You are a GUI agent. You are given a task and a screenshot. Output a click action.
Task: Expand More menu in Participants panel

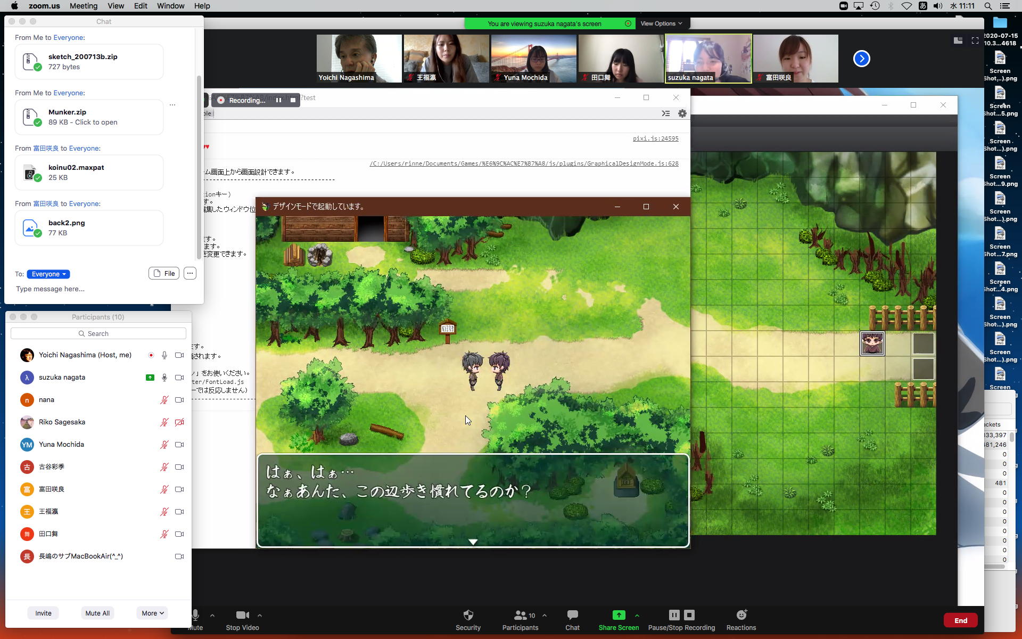(x=153, y=613)
